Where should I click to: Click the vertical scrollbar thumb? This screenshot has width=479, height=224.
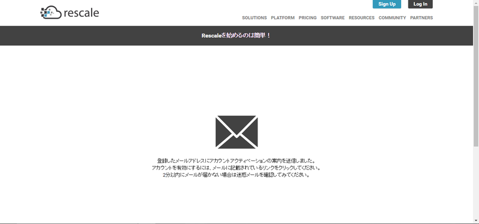point(476,77)
